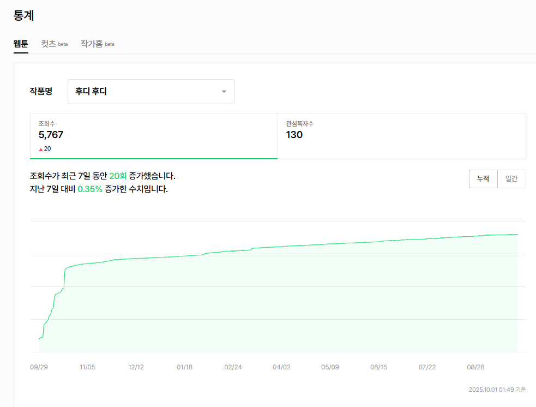
Task: Select the 조회수 statistics card
Action: (x=154, y=136)
